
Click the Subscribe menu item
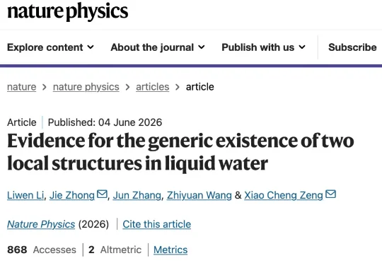(x=352, y=47)
